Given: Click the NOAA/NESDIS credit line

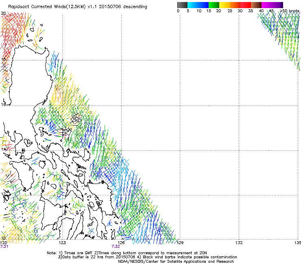Looking at the screenshot, I should pos(176,262).
